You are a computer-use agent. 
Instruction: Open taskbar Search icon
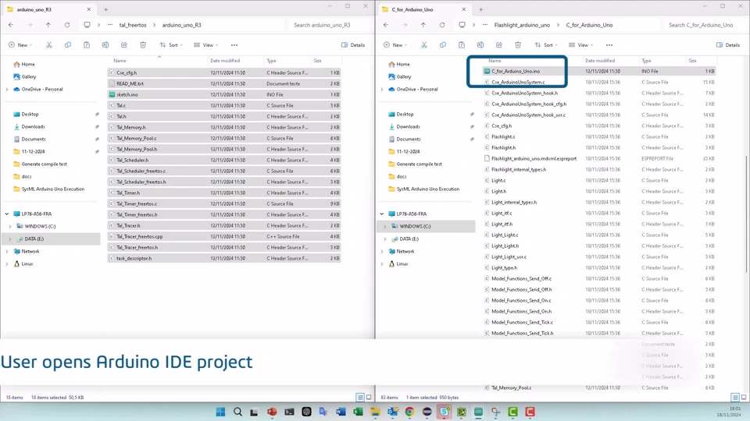pos(237,412)
